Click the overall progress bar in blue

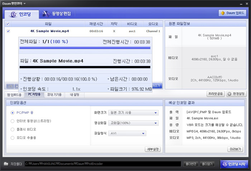(85, 48)
